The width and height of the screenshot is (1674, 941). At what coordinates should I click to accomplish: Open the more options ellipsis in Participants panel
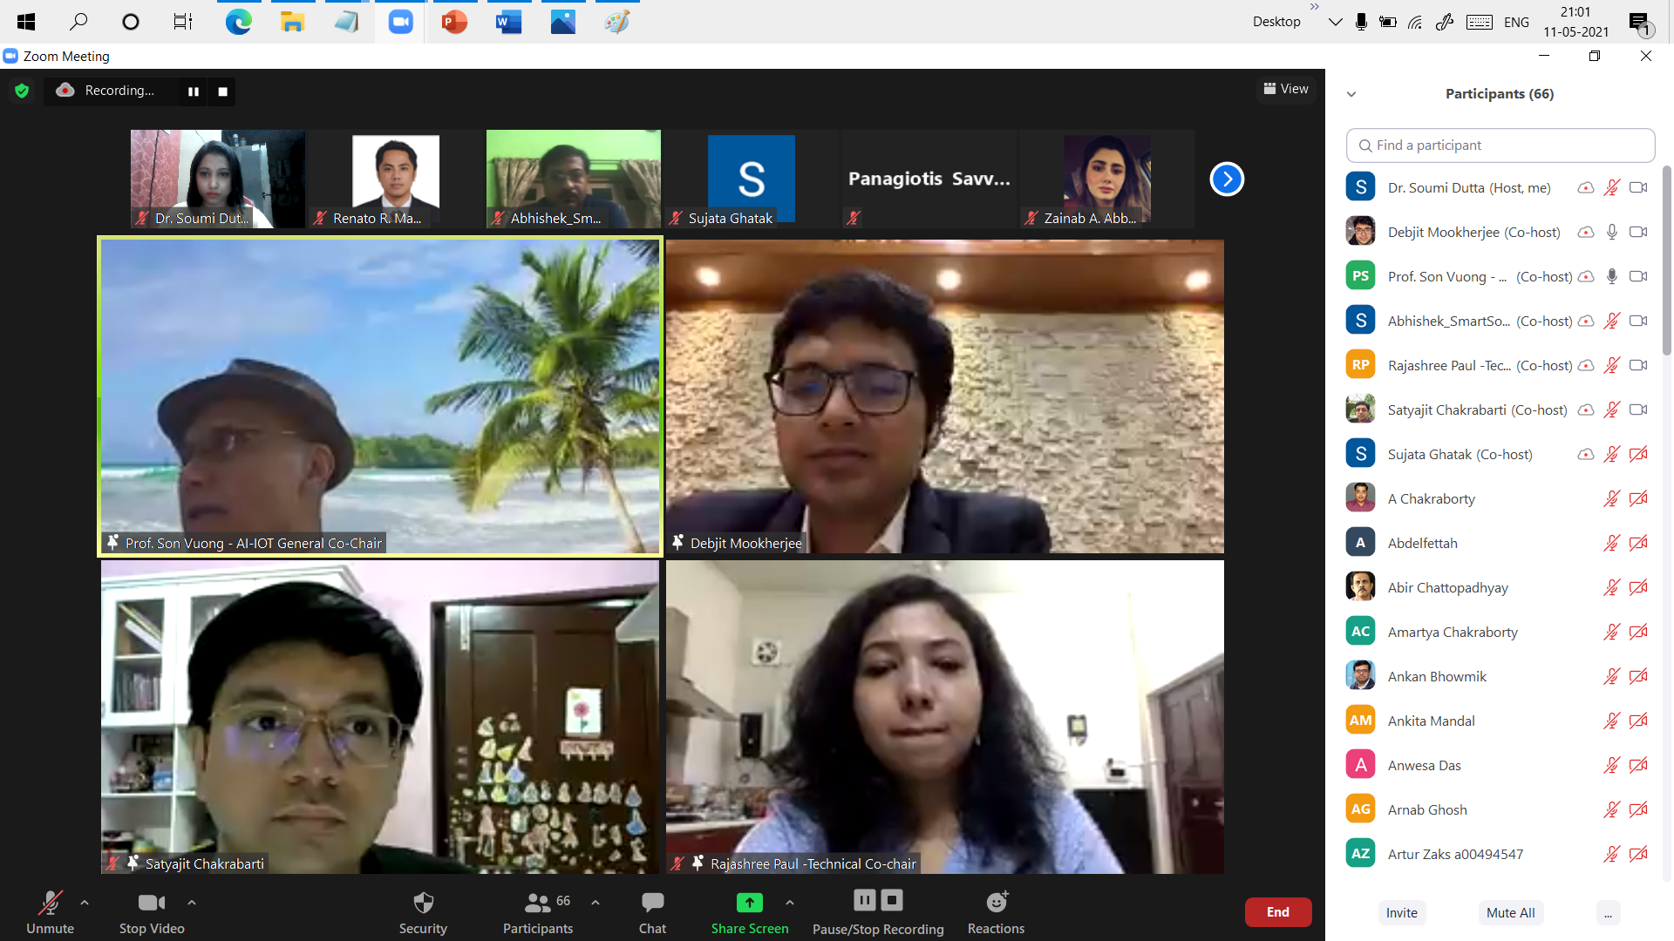(x=1608, y=913)
